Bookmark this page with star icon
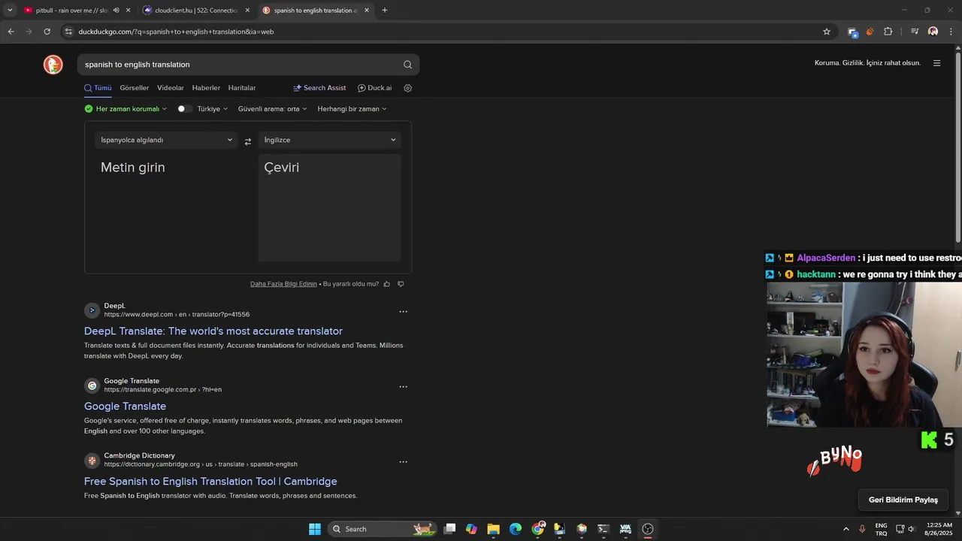 pyautogui.click(x=827, y=32)
